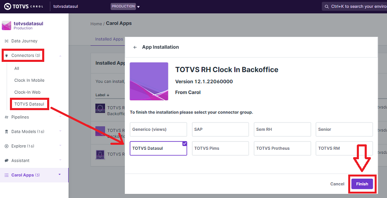The height and width of the screenshot is (198, 387).
Task: Select the Senior connector group
Action: tap(344, 129)
